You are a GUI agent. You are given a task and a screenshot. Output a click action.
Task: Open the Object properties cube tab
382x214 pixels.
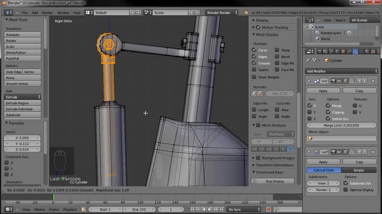coord(343,51)
